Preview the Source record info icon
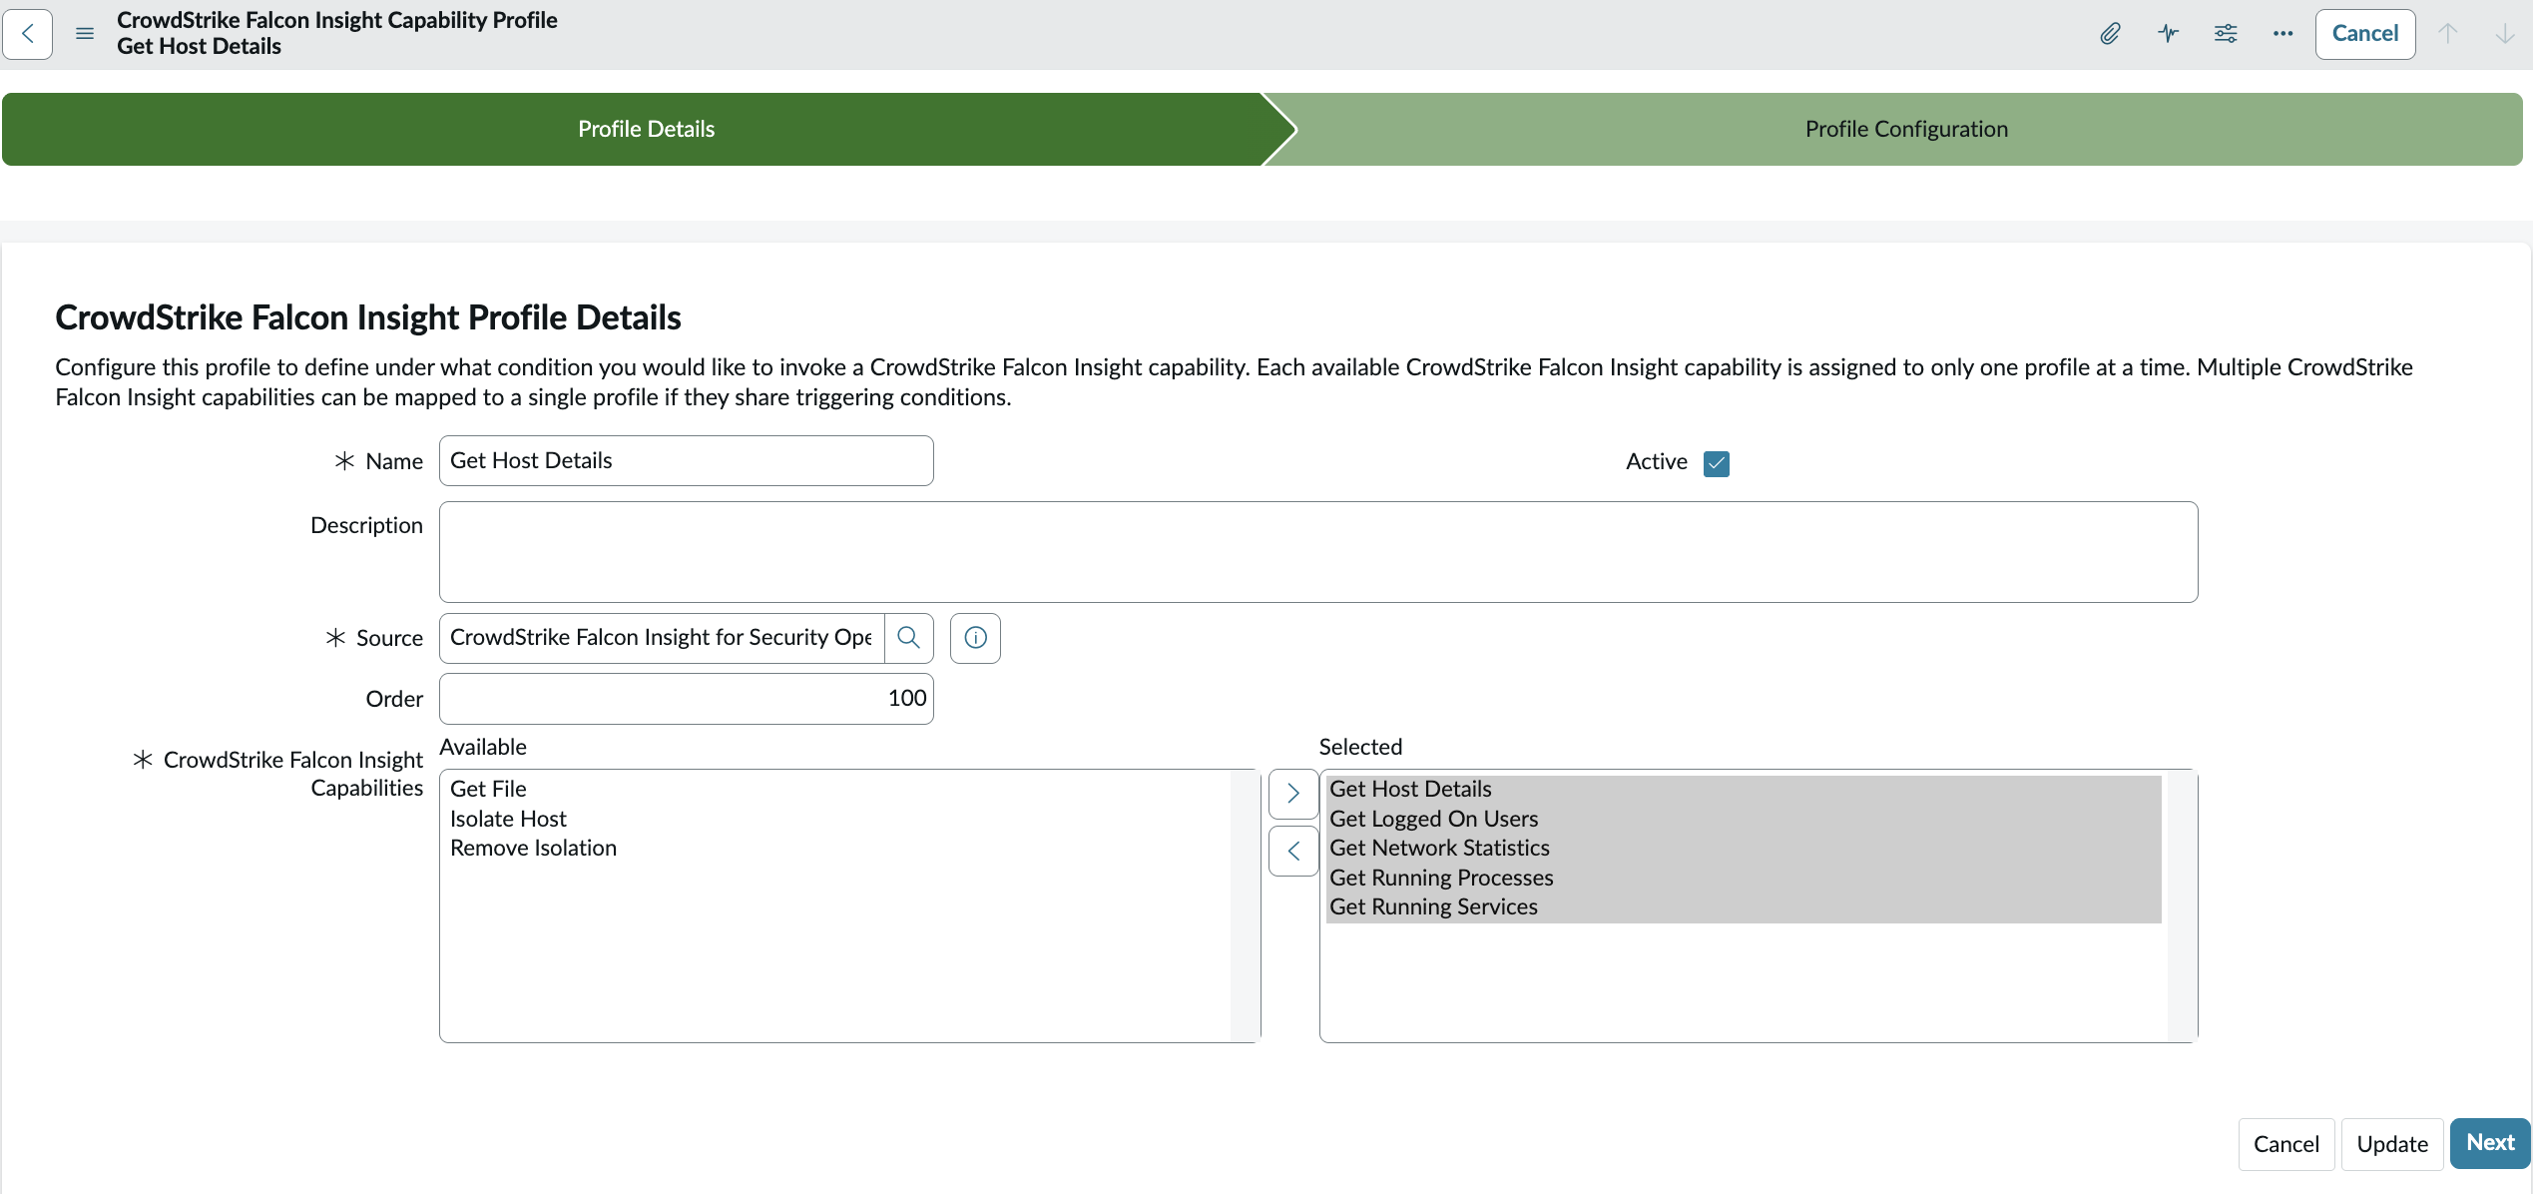 pyautogui.click(x=975, y=638)
